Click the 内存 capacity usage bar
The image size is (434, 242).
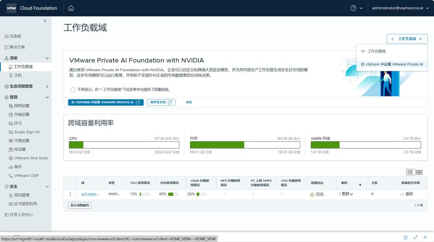245,145
